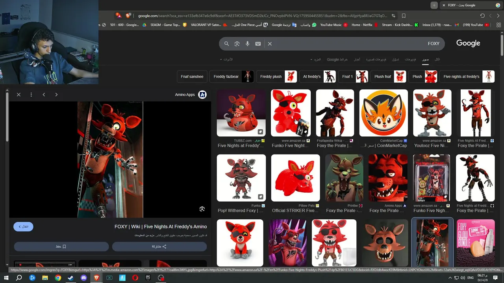
Task: Switch to فيديوهات (Videos) tab
Action: click(x=410, y=59)
